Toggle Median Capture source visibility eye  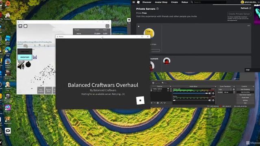[x=168, y=89]
